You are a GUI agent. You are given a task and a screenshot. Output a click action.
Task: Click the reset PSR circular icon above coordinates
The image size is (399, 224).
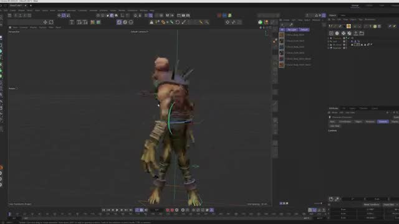pos(331,199)
